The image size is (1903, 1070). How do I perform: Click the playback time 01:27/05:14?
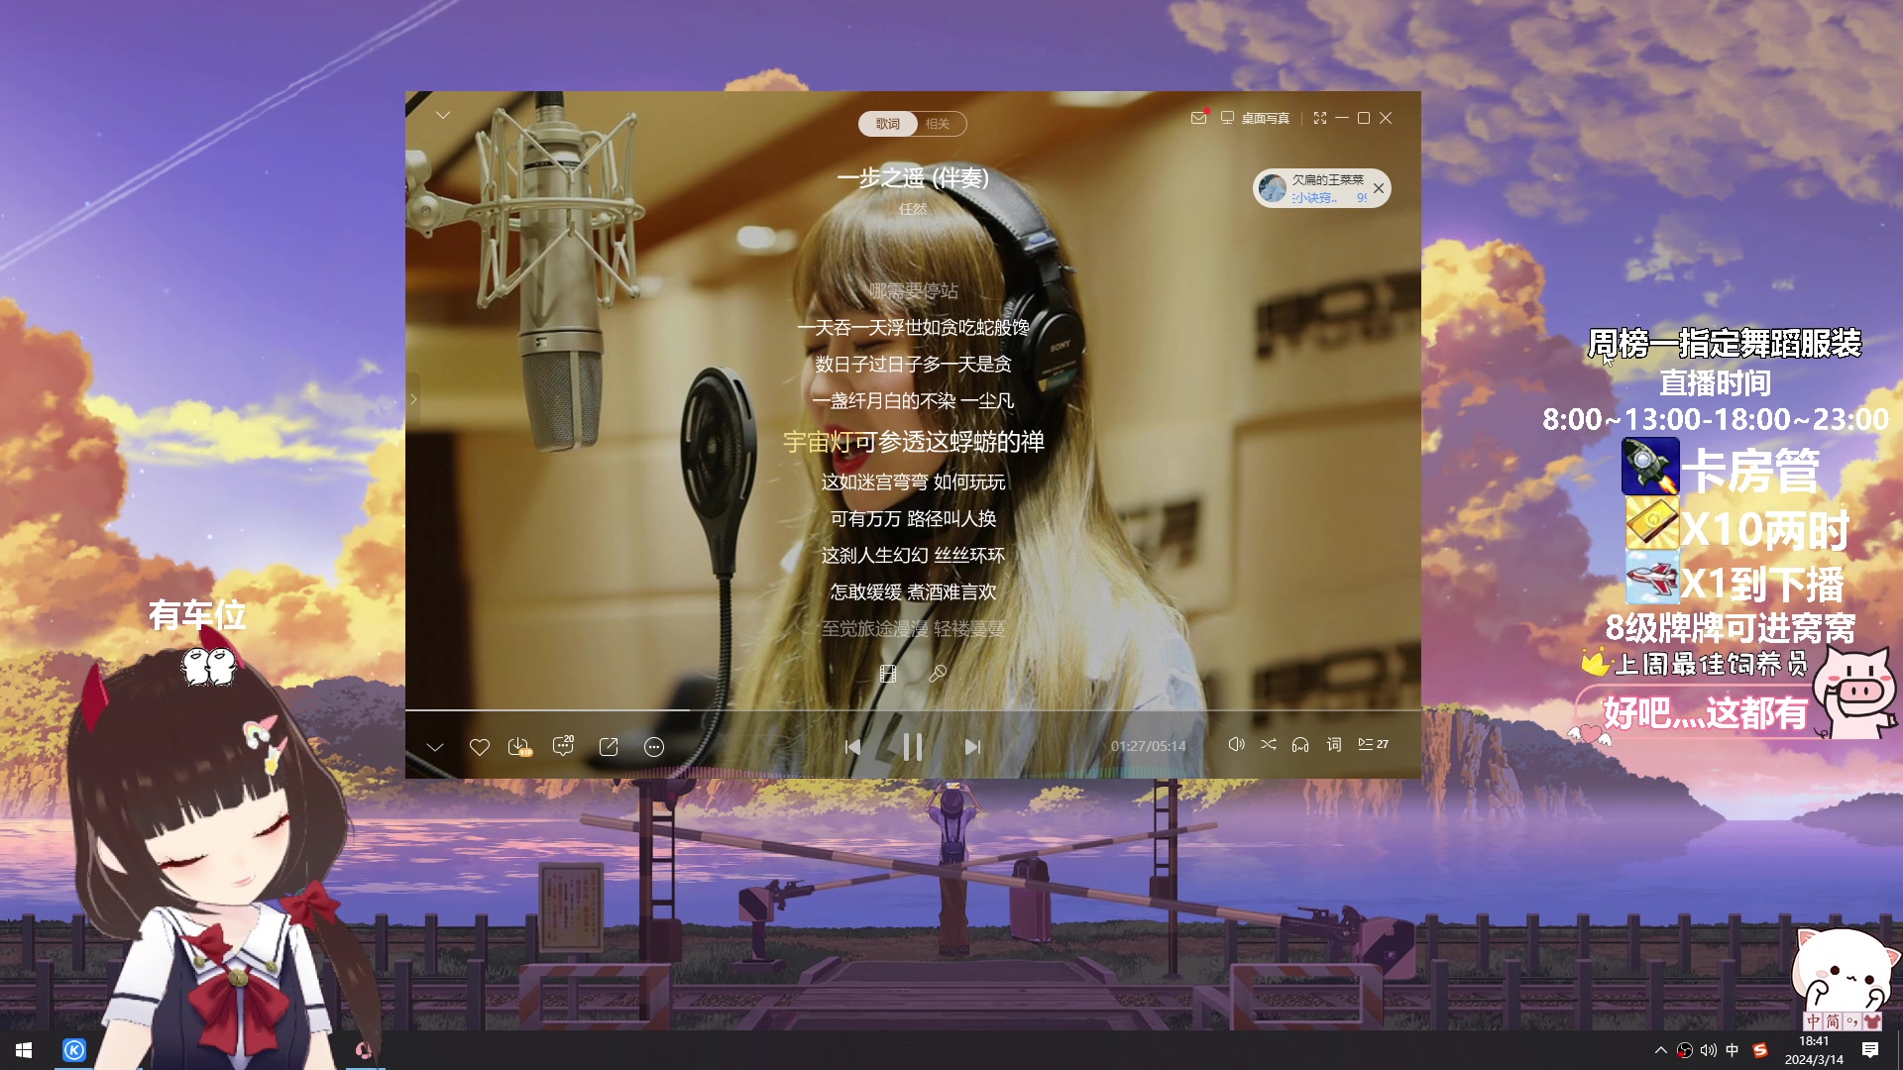pyautogui.click(x=1148, y=746)
